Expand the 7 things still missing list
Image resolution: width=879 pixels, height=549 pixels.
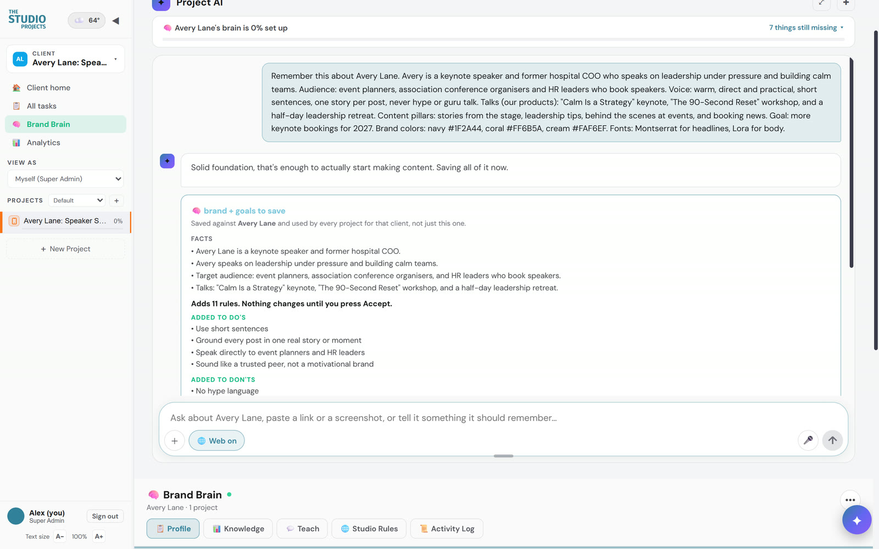[806, 27]
